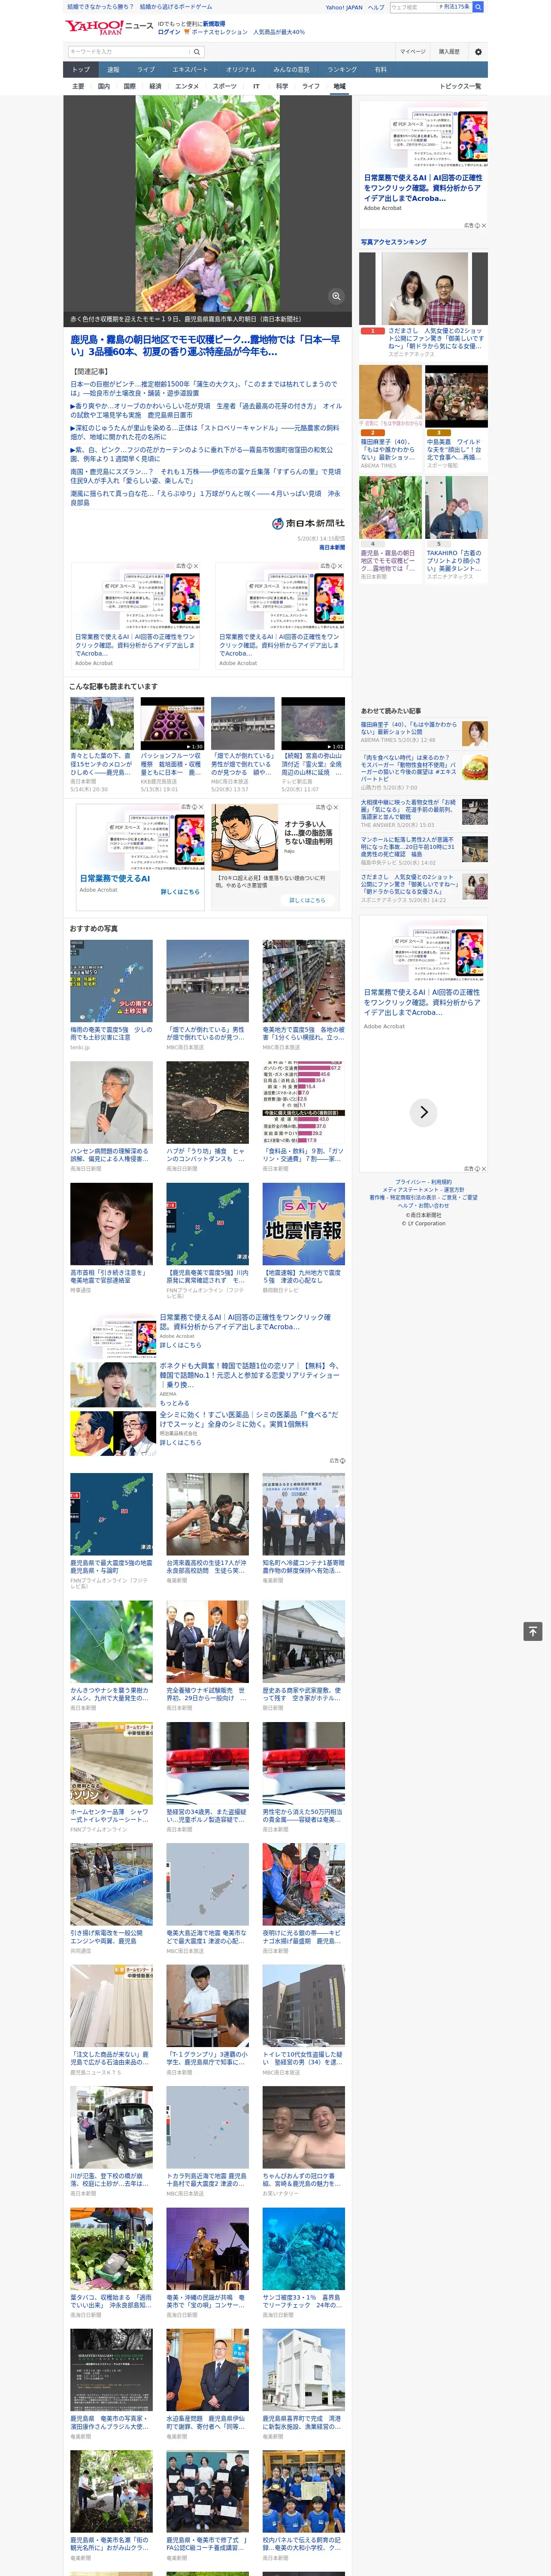Select the エキスパート tab
The image size is (551, 2576).
(190, 70)
